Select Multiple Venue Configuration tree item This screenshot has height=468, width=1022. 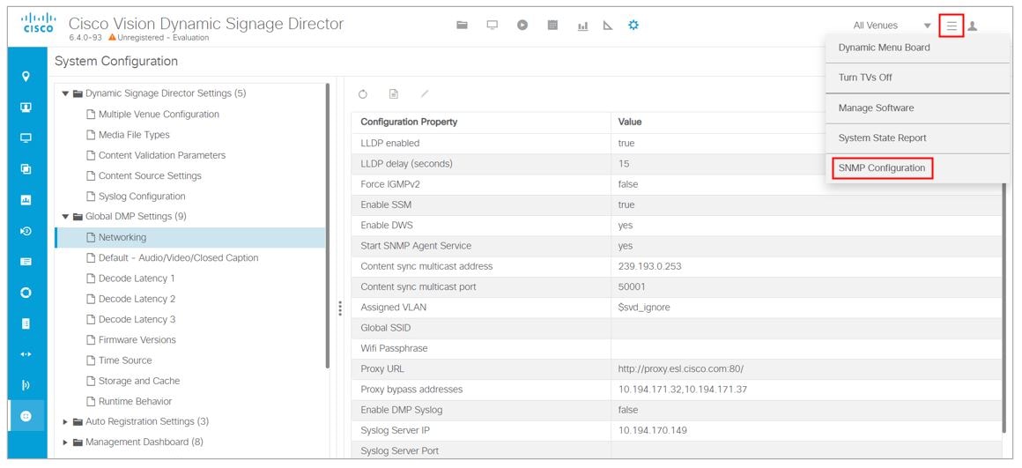click(x=159, y=114)
